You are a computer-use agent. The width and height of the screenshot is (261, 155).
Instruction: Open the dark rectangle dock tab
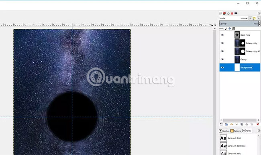(236, 13)
